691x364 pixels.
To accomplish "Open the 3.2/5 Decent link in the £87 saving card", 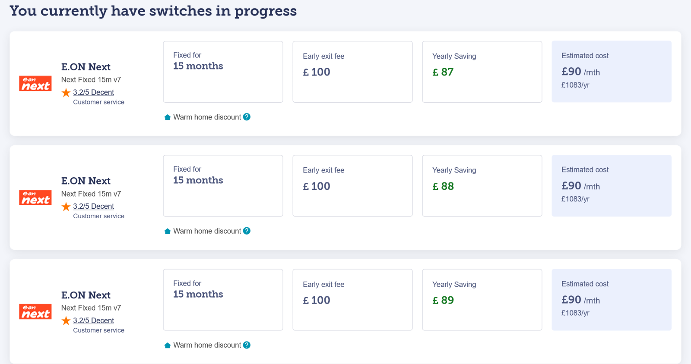I will click(x=93, y=92).
